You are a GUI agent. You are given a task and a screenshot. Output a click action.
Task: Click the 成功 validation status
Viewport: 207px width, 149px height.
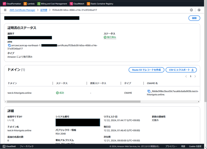[x=60, y=93]
